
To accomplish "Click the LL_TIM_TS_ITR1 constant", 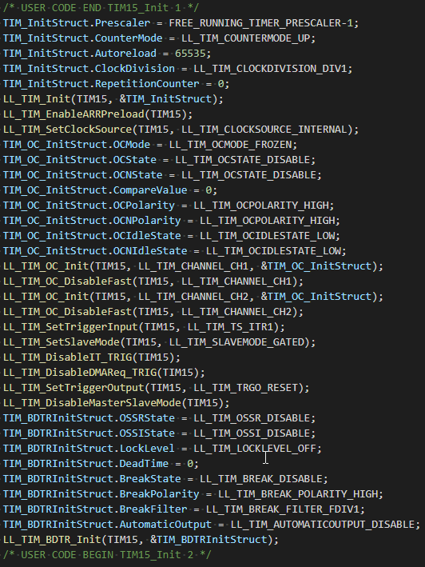I will pyautogui.click(x=230, y=326).
